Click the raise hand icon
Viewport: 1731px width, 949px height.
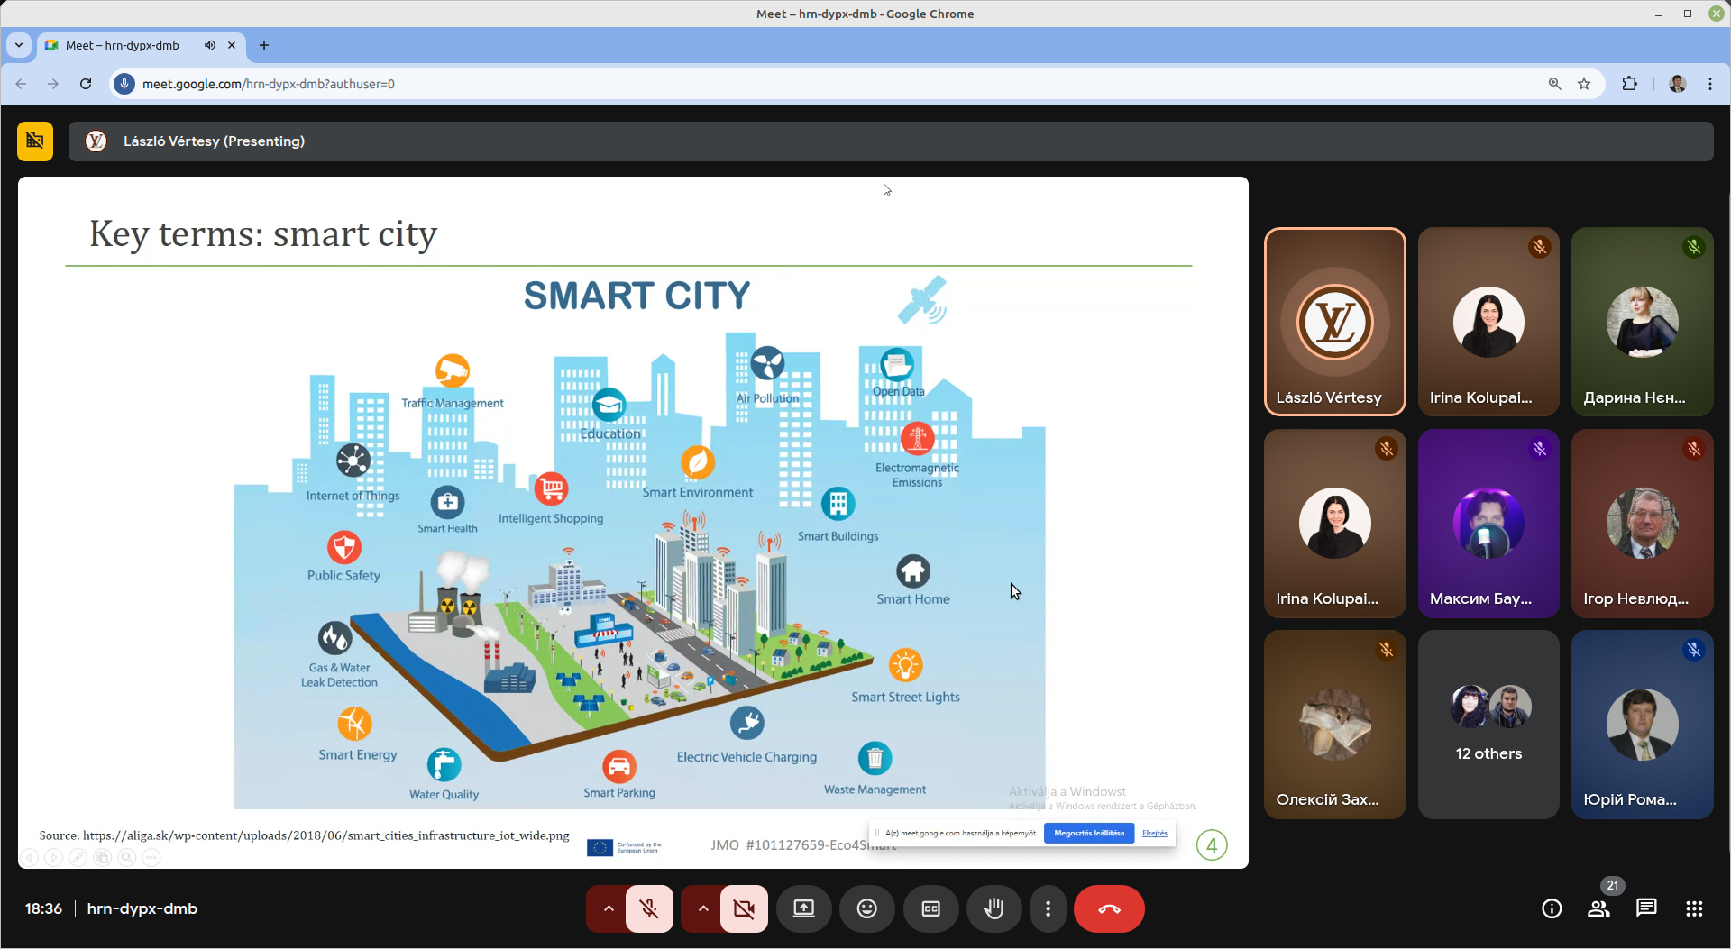pos(994,908)
